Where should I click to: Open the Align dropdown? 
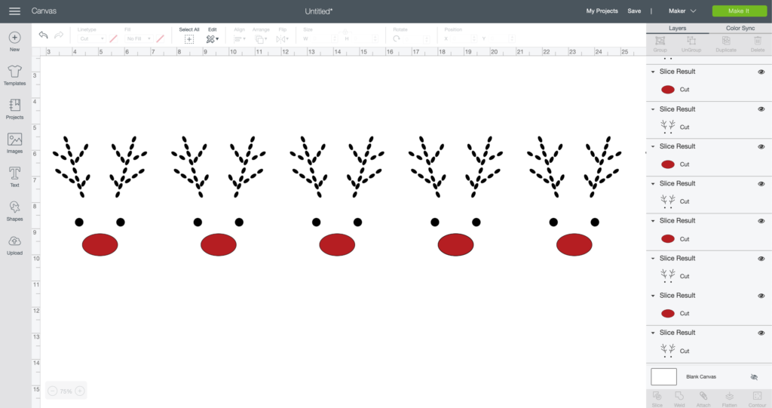pyautogui.click(x=240, y=39)
